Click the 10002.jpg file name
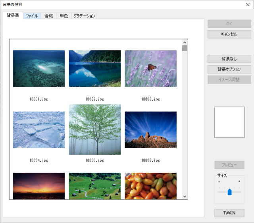Viewport: 254px width, 223px height. pyautogui.click(x=95, y=99)
